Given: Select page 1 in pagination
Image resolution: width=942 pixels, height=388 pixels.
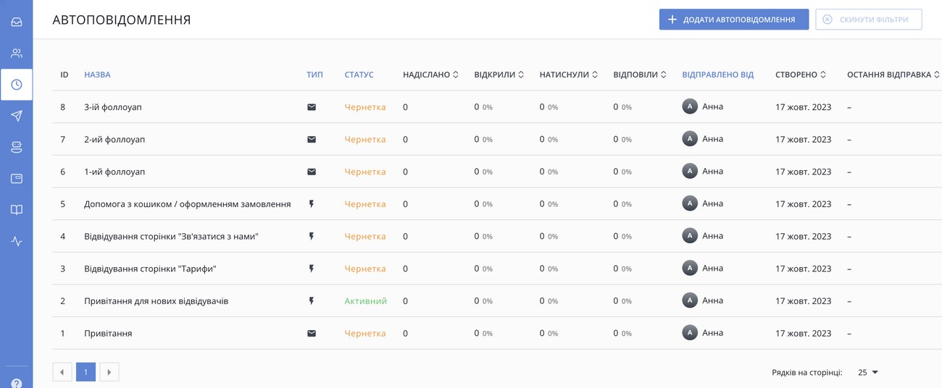Looking at the screenshot, I should pyautogui.click(x=86, y=372).
